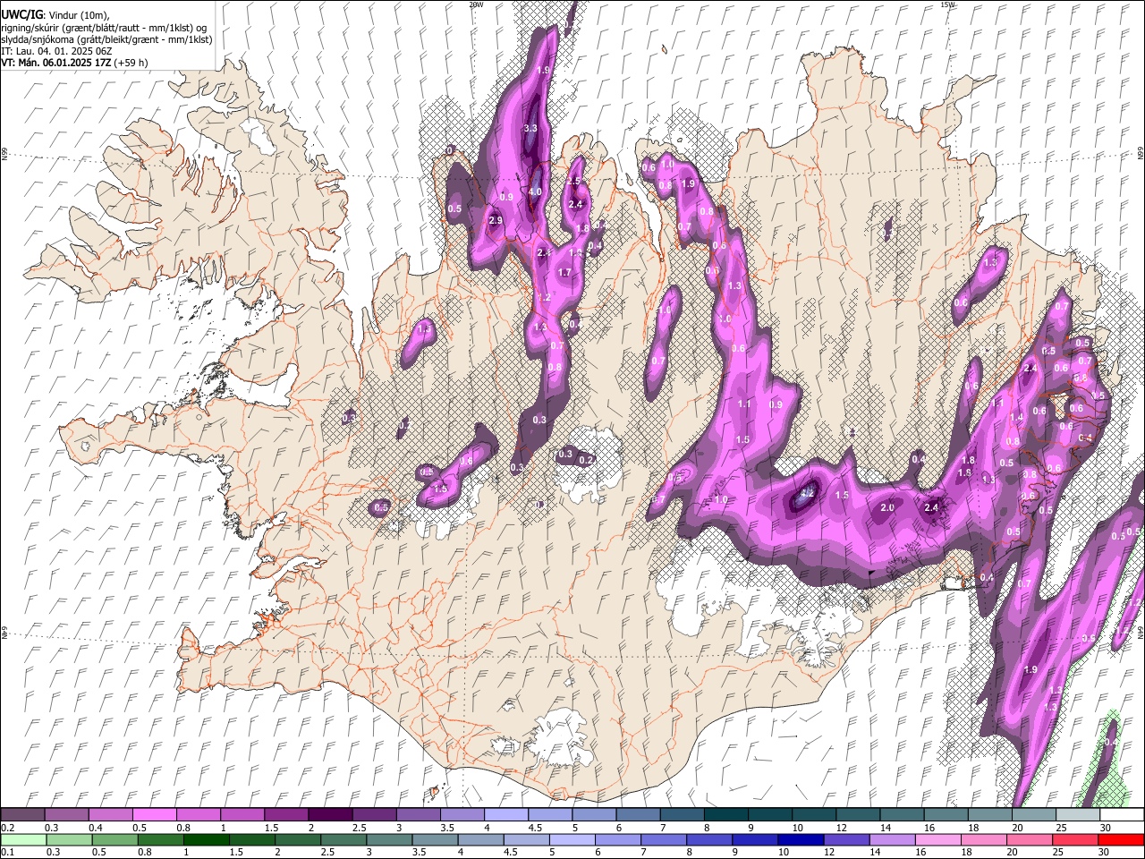Click the 15W longitude label at top
This screenshot has width=1145, height=859.
click(x=947, y=4)
